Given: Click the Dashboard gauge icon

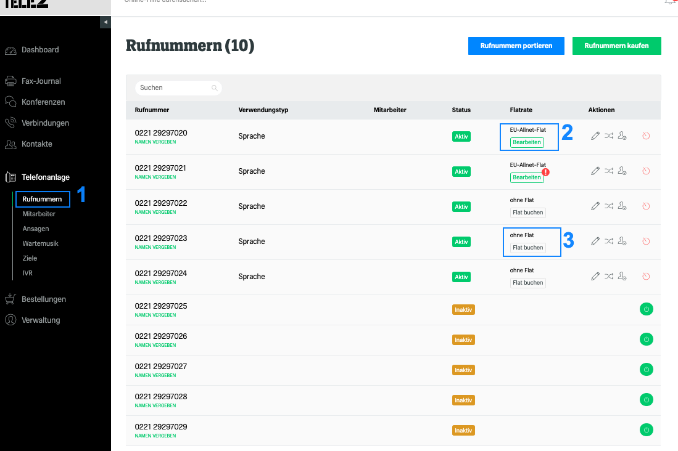Looking at the screenshot, I should [10, 51].
